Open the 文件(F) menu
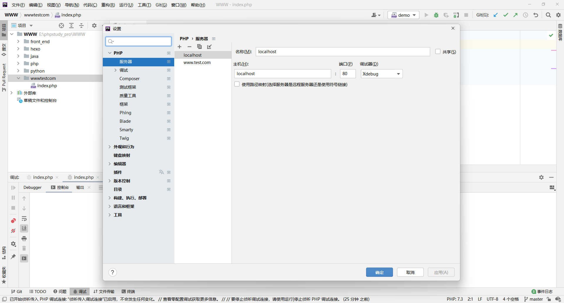 click(18, 5)
